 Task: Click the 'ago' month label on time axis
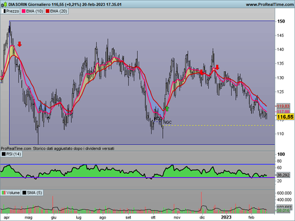pyautogui.click(x=103, y=217)
